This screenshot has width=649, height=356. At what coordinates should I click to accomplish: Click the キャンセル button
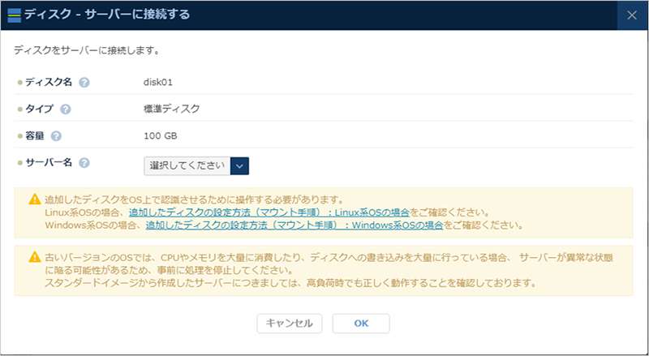pos(290,324)
